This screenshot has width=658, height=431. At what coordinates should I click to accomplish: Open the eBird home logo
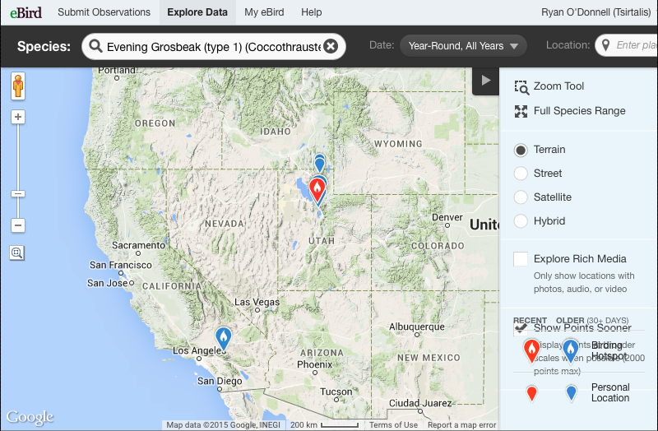point(26,12)
